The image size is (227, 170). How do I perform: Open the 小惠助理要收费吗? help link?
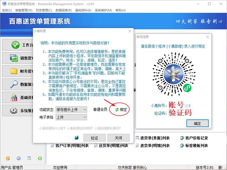tap(108, 128)
